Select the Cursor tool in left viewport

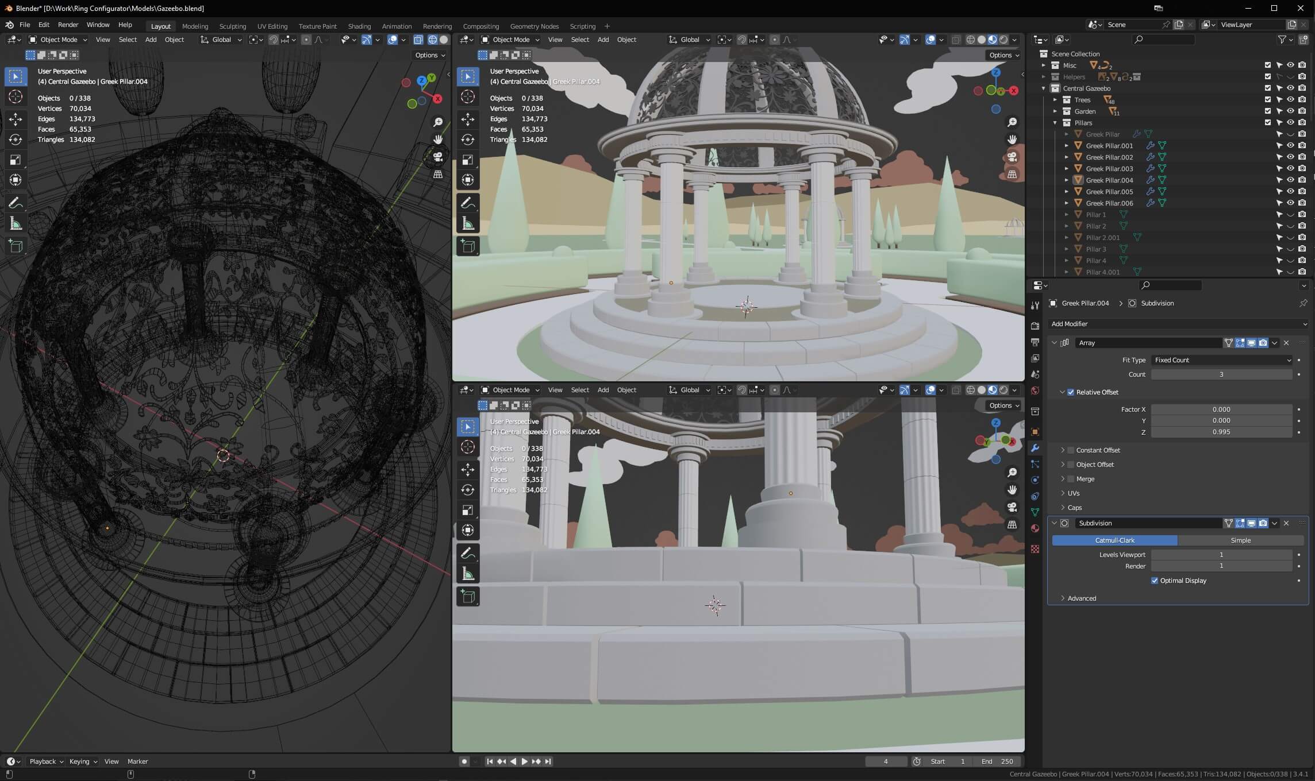click(16, 96)
